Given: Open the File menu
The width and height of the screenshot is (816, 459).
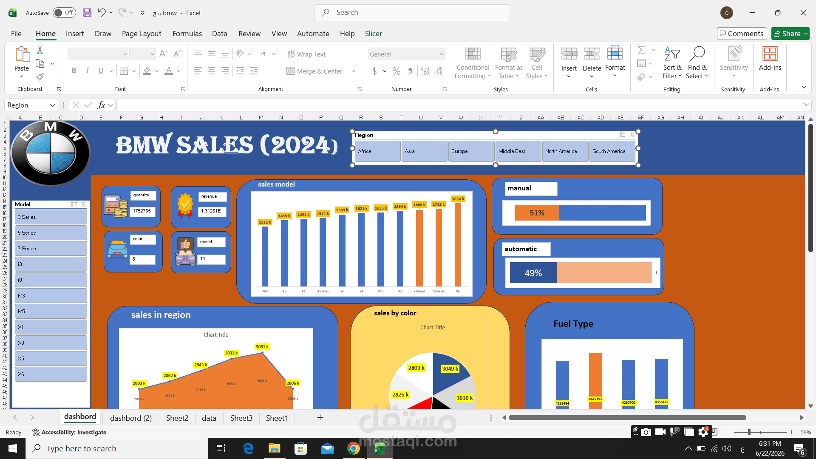Looking at the screenshot, I should (16, 34).
